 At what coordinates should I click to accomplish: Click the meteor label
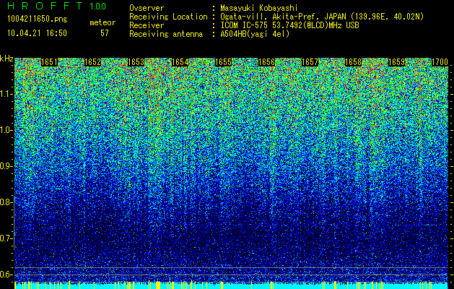[102, 22]
